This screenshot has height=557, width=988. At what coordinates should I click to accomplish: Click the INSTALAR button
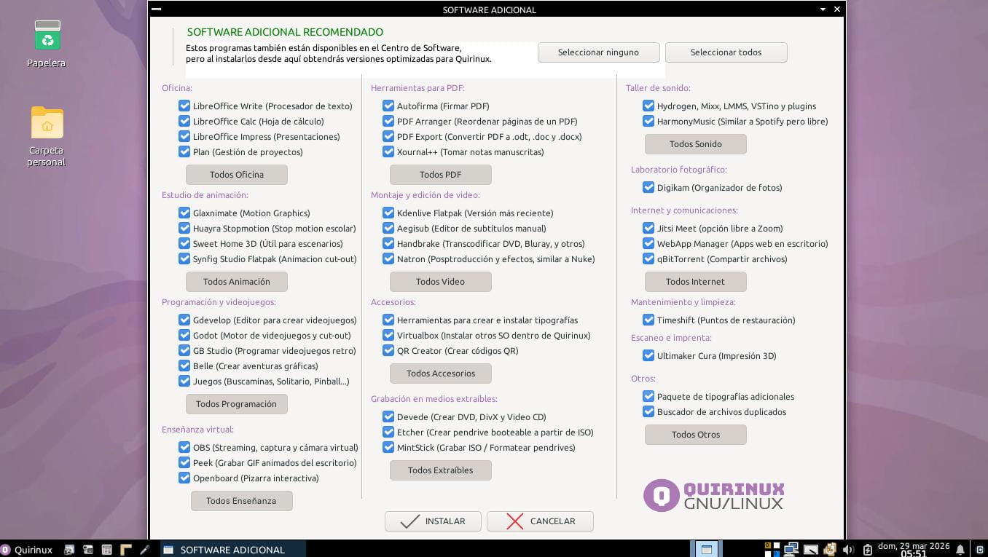click(433, 521)
